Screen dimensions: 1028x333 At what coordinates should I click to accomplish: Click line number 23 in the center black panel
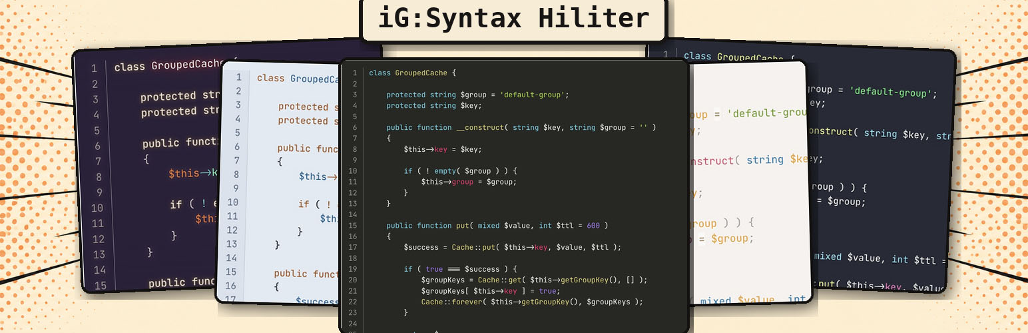tap(354, 313)
